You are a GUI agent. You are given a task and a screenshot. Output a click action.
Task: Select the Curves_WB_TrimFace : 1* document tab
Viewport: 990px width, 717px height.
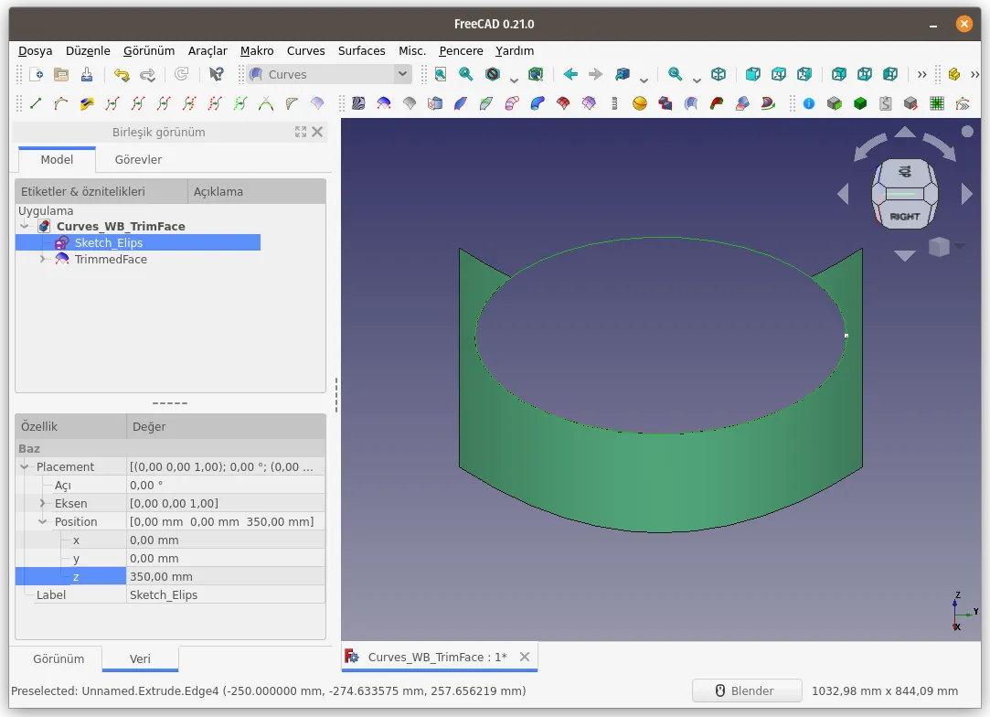click(x=438, y=657)
